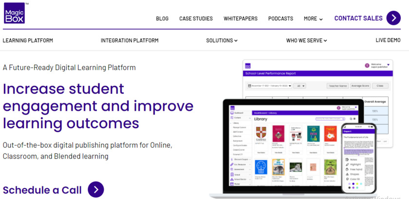Click the arrow circle beside Contact Sales
The image size is (409, 199).
pyautogui.click(x=393, y=18)
